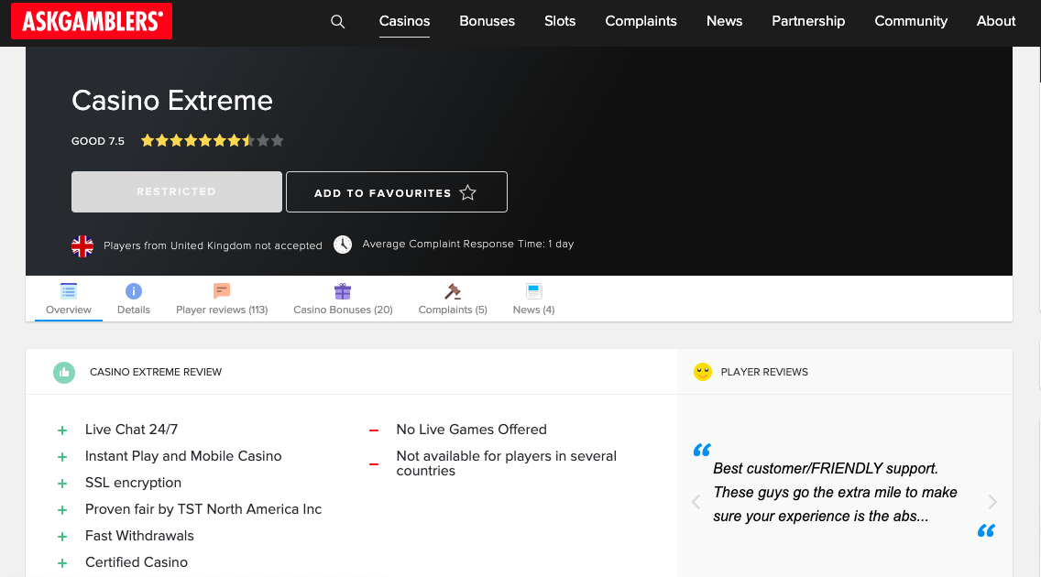
Task: Open the Complaints menu in the header
Action: tap(641, 21)
